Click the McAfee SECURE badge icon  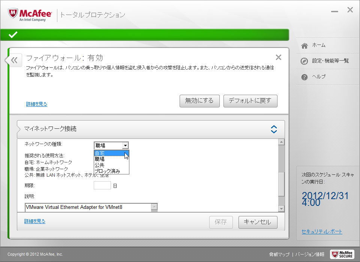[x=341, y=254]
